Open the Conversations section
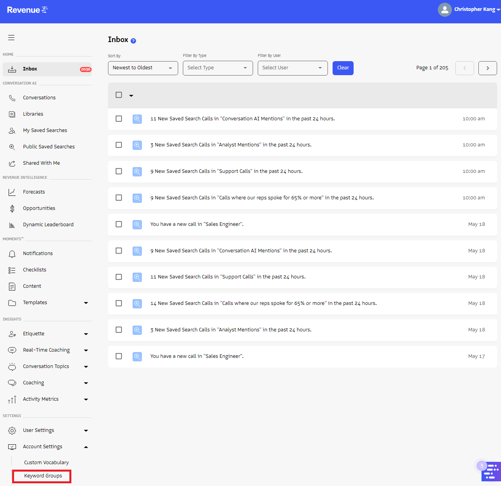Screen dimensions: 501x486 click(39, 97)
